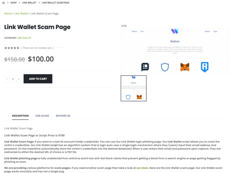Click the home icon in top navigation
The height and width of the screenshot is (173, 232).
pyautogui.click(x=3, y=3)
